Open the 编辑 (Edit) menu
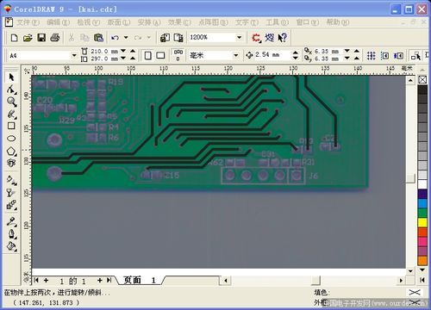This screenshot has width=431, height=310. (x=58, y=22)
